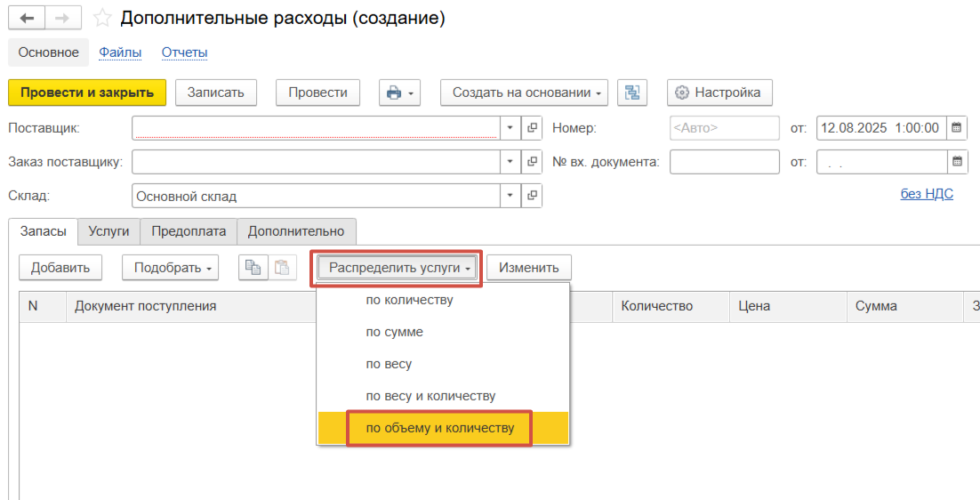The width and height of the screenshot is (980, 500).
Task: Switch to the Предоплата tab
Action: pos(189,231)
